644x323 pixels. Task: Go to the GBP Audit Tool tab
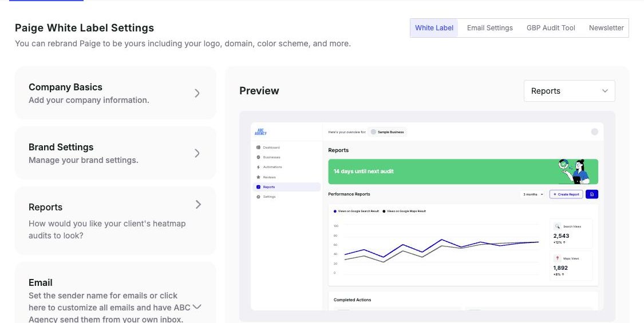[x=551, y=28]
